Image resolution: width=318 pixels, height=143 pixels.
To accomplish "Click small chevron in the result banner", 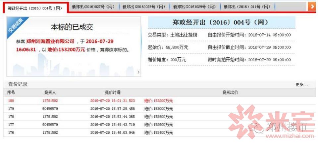I will (138, 72).
